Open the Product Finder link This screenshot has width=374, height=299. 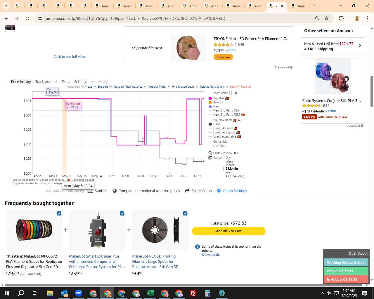pyautogui.click(x=157, y=87)
